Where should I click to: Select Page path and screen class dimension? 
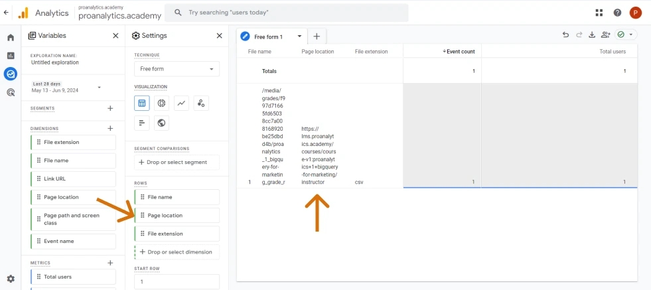click(73, 220)
